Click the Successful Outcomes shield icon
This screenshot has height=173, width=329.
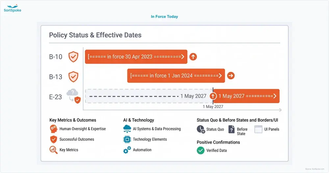(x=54, y=139)
